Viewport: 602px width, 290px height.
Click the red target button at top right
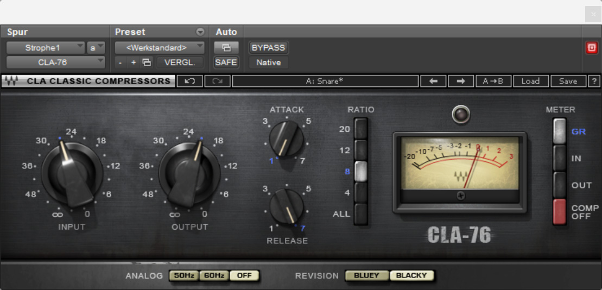point(591,48)
